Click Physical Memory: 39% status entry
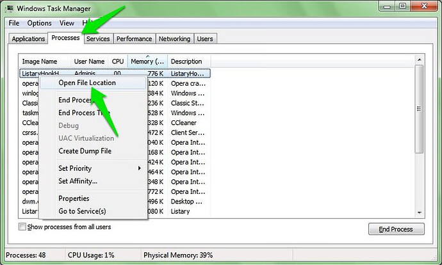The height and width of the screenshot is (265, 442). (x=178, y=255)
